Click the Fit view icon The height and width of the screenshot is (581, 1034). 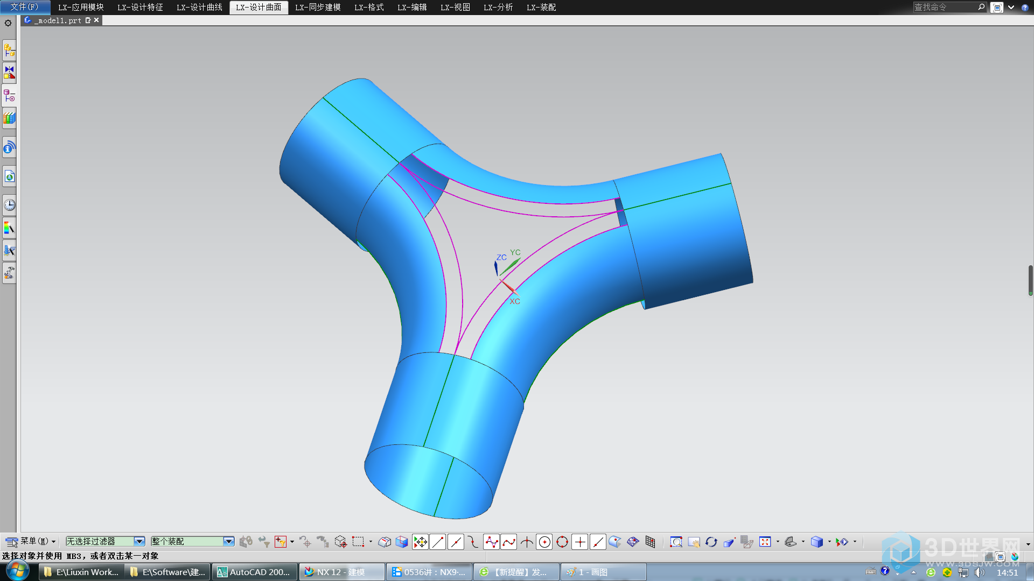click(x=765, y=542)
